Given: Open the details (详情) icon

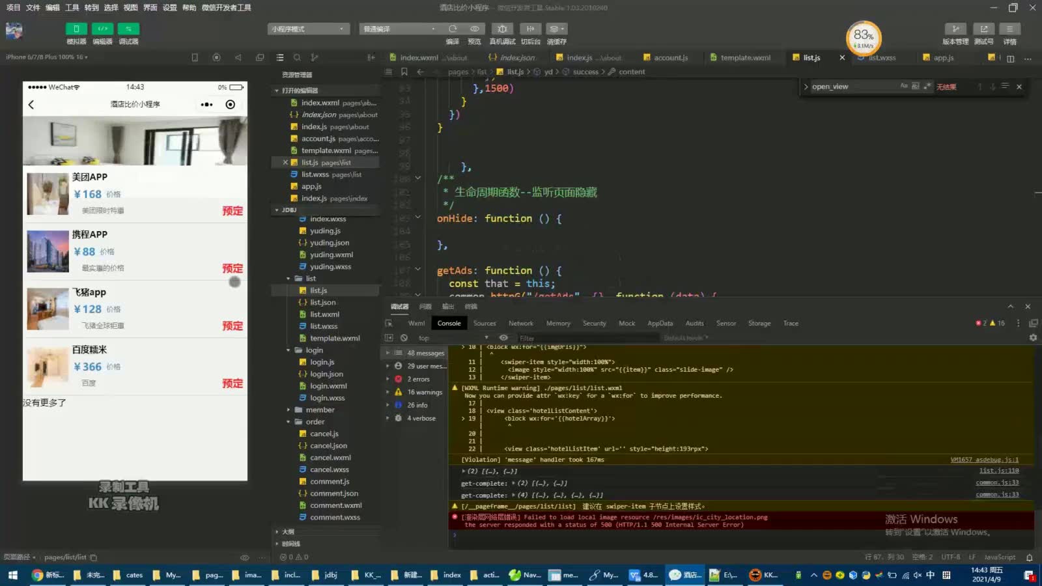Looking at the screenshot, I should (x=1009, y=29).
